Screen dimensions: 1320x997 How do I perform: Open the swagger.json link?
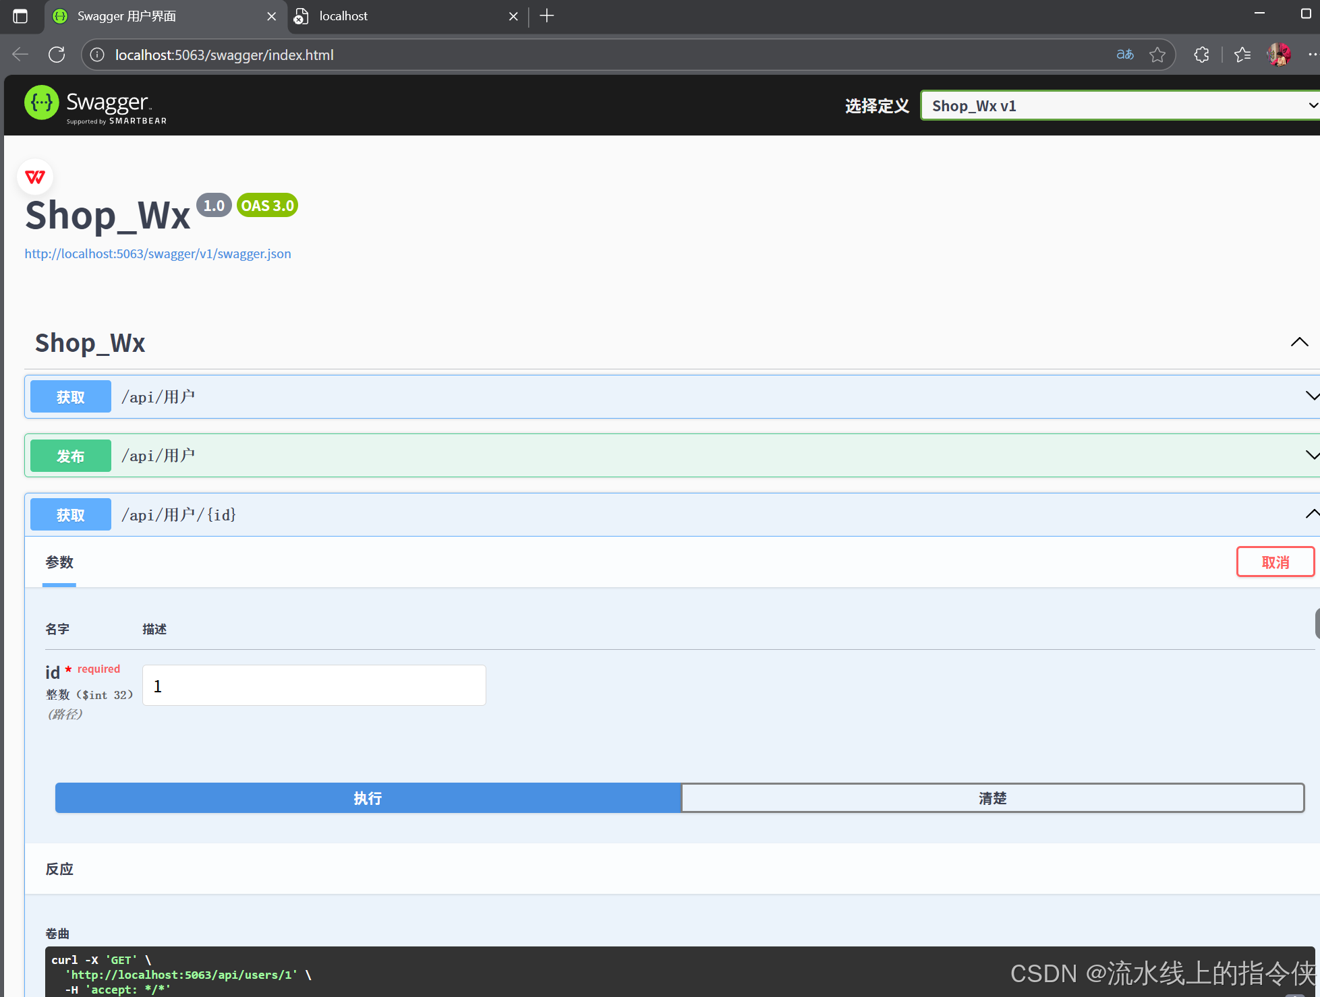(x=158, y=253)
